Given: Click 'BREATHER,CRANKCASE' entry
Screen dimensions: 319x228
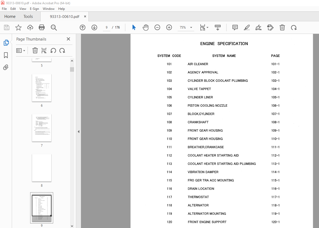Looking at the screenshot, I should (206, 147).
